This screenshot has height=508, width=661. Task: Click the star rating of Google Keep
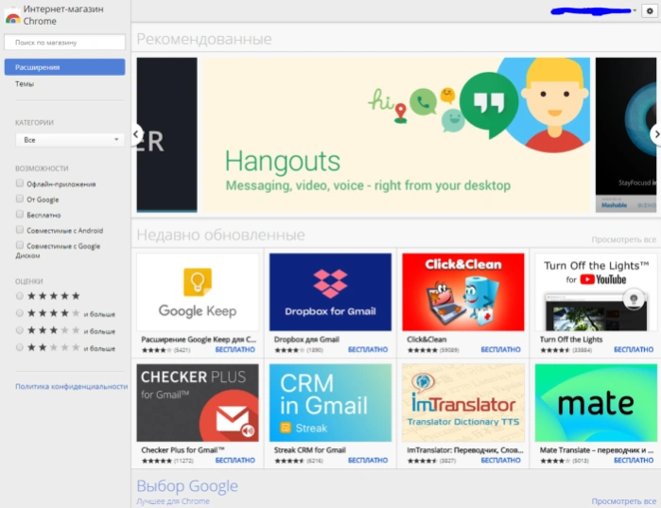pyautogui.click(x=157, y=350)
